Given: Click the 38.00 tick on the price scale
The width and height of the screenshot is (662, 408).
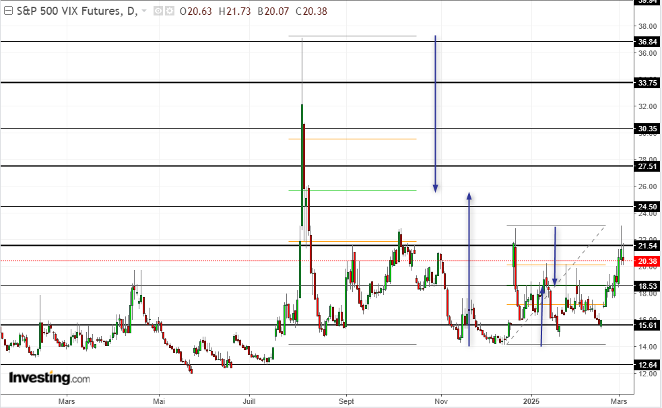Looking at the screenshot, I should (648, 26).
